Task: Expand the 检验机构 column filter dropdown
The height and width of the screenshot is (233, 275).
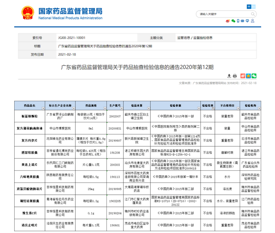Action: [259, 107]
